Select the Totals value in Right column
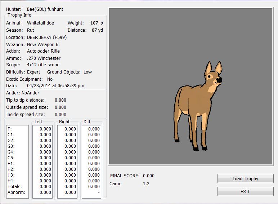The width and height of the screenshot is (278, 204). coord(70,186)
